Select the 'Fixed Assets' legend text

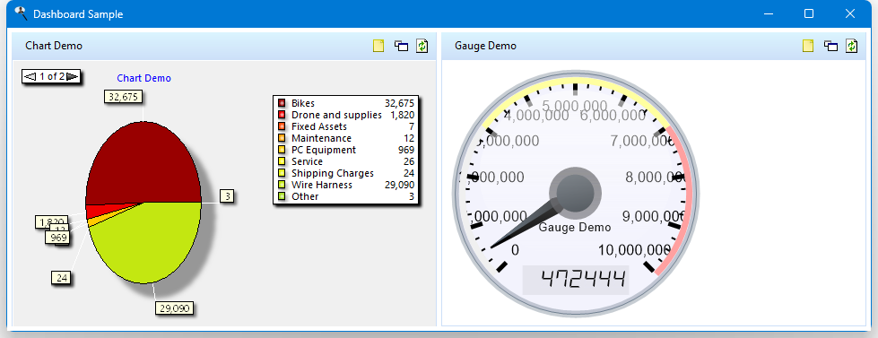click(x=319, y=126)
